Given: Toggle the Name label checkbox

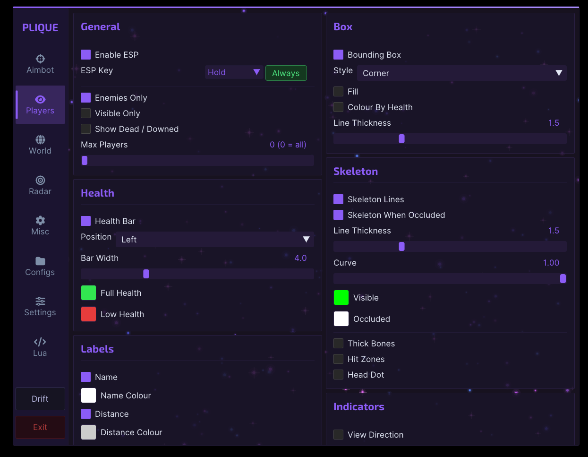Looking at the screenshot, I should point(85,377).
